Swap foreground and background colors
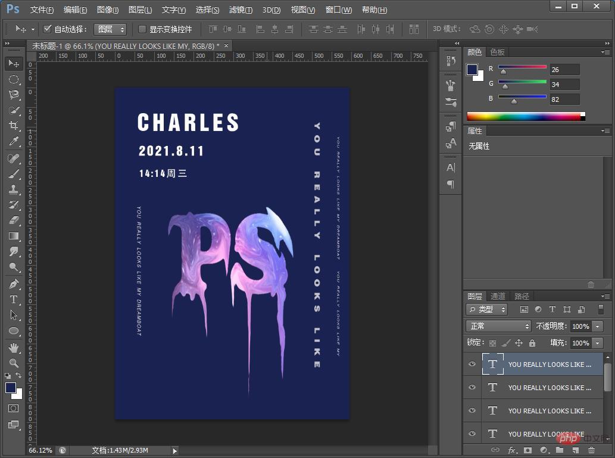 pyautogui.click(x=18, y=376)
